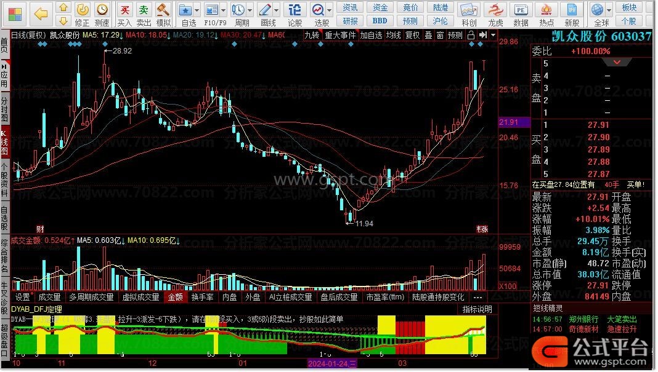Click the 2024-01-24 date marker
This screenshot has height=372, width=658.
click(x=331, y=363)
